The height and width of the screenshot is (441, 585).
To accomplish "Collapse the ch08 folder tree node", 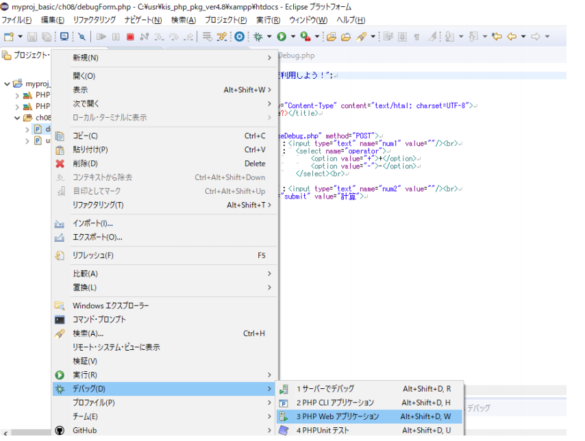I will pos(18,118).
